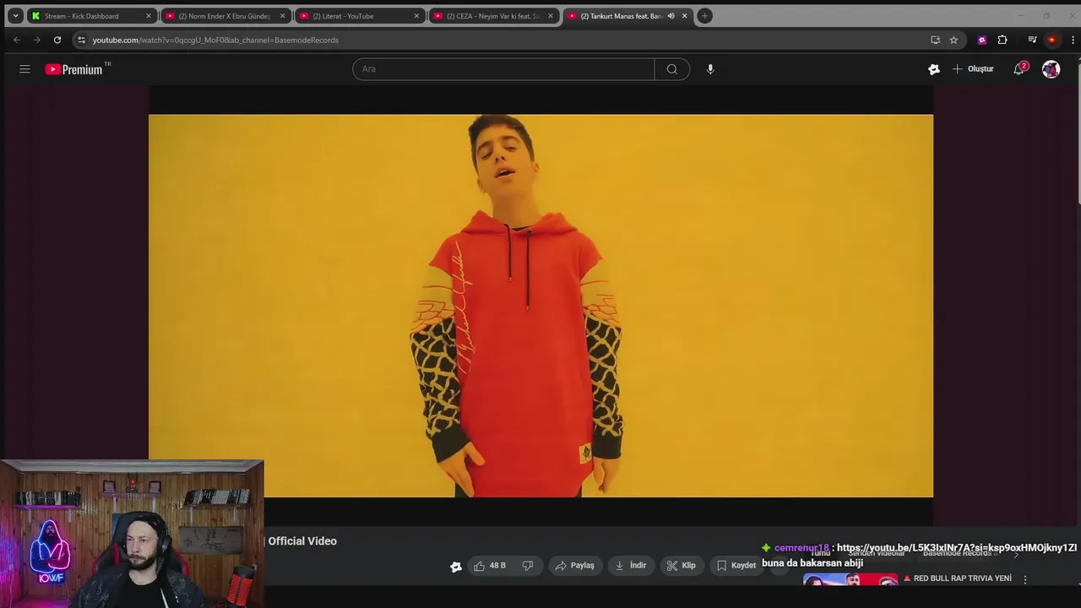Viewport: 1081px width, 608px height.
Task: Close the CEZA - Neyim Var ki tab
Action: pyautogui.click(x=551, y=16)
